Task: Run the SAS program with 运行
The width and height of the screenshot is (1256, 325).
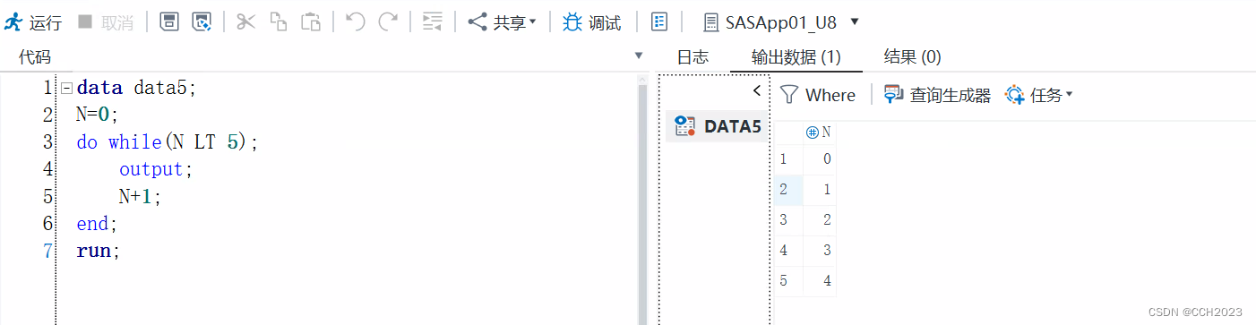Action: pyautogui.click(x=33, y=22)
